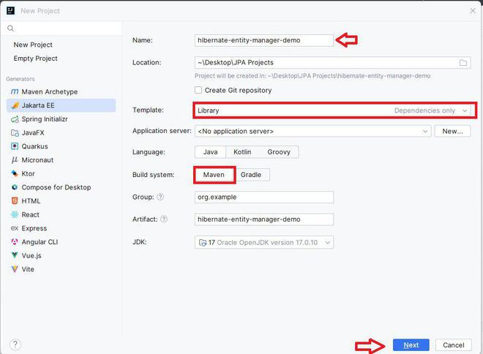Image resolution: width=483 pixels, height=354 pixels.
Task: Click the Group input field
Action: [264, 197]
